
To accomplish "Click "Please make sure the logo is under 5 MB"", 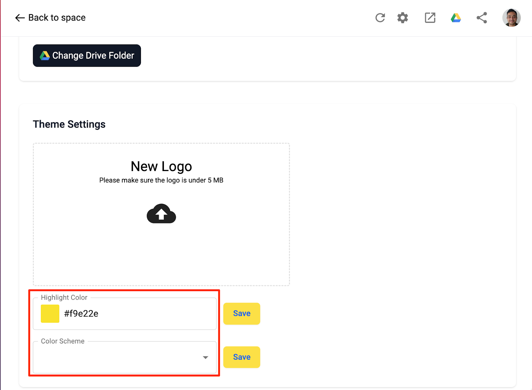I will coord(161,180).
